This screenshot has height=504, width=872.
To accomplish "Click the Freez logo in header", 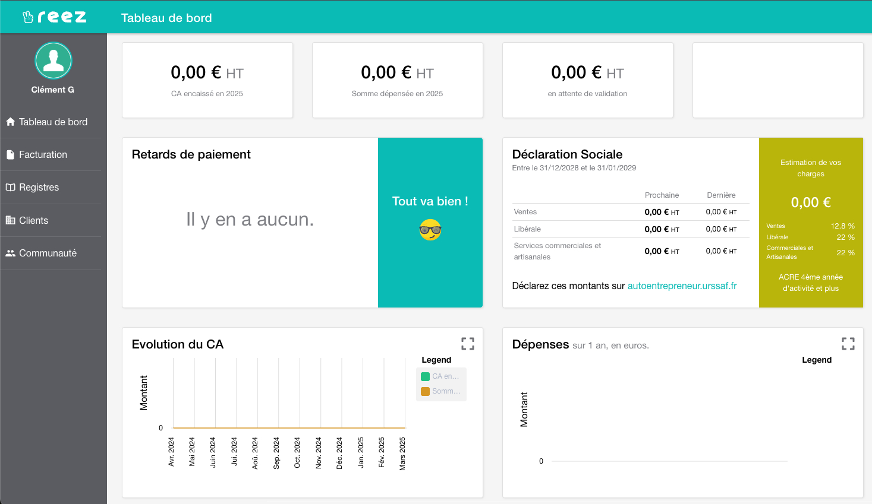I will (54, 17).
